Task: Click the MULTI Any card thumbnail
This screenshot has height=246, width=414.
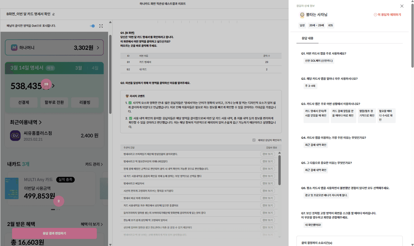Action: (x=12, y=188)
